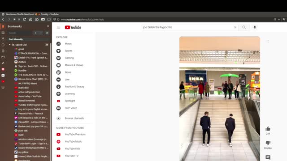Image resolution: width=287 pixels, height=161 pixels.
Task: Open Learning in the Explore list
Action: pyautogui.click(x=70, y=93)
